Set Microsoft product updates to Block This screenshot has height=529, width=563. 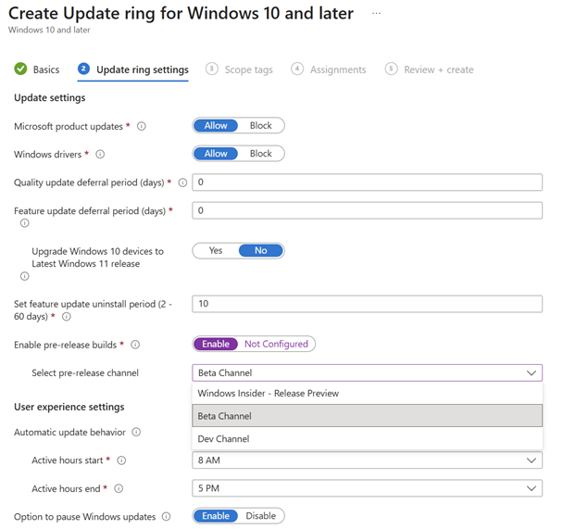click(x=261, y=126)
